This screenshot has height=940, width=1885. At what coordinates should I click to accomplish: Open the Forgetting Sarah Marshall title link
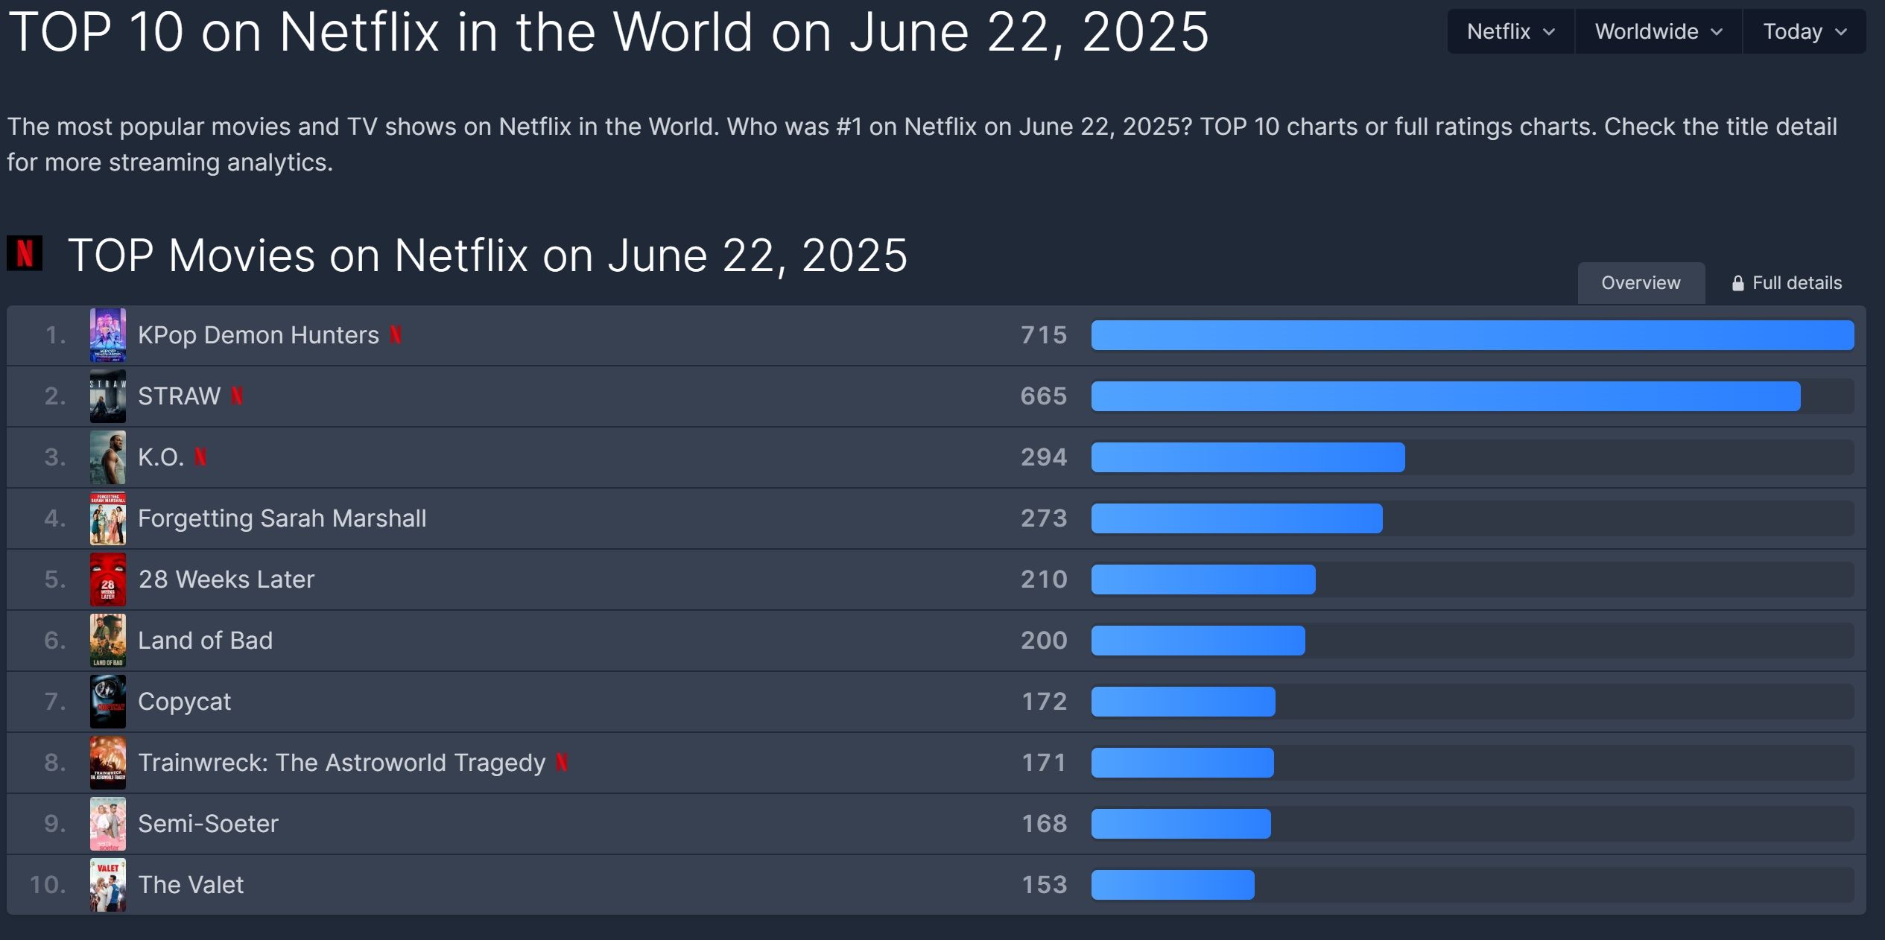coord(282,518)
